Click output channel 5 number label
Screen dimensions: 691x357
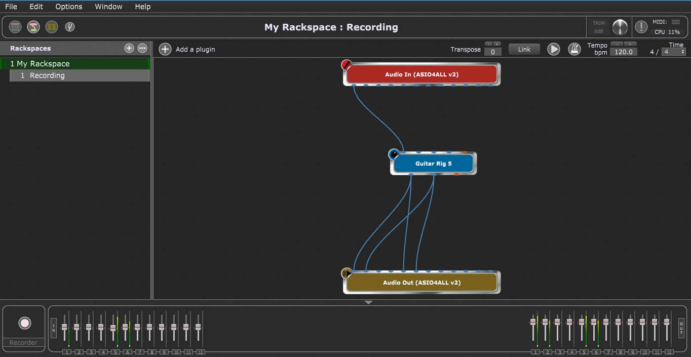584,352
